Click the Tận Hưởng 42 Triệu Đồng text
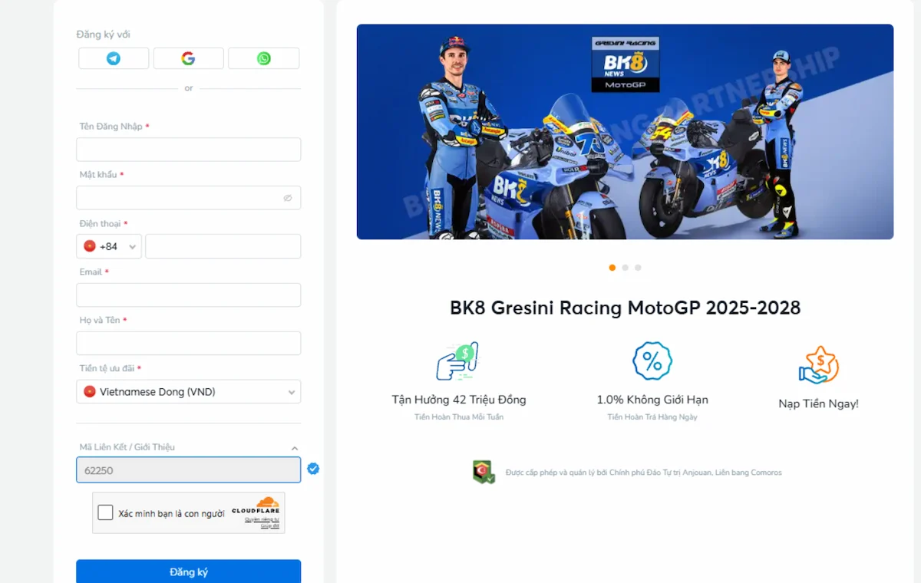The height and width of the screenshot is (583, 921). coord(459,400)
